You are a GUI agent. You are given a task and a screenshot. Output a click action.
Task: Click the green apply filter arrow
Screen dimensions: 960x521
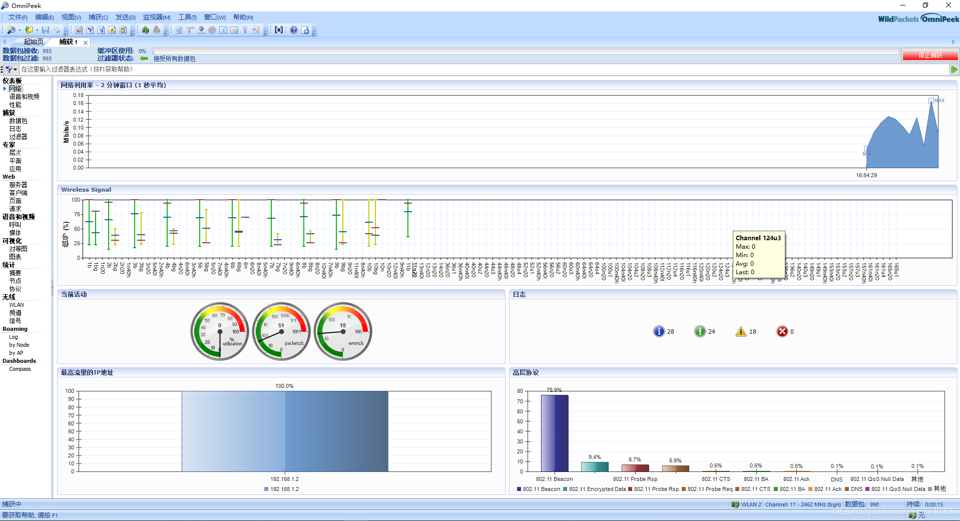pyautogui.click(x=954, y=70)
